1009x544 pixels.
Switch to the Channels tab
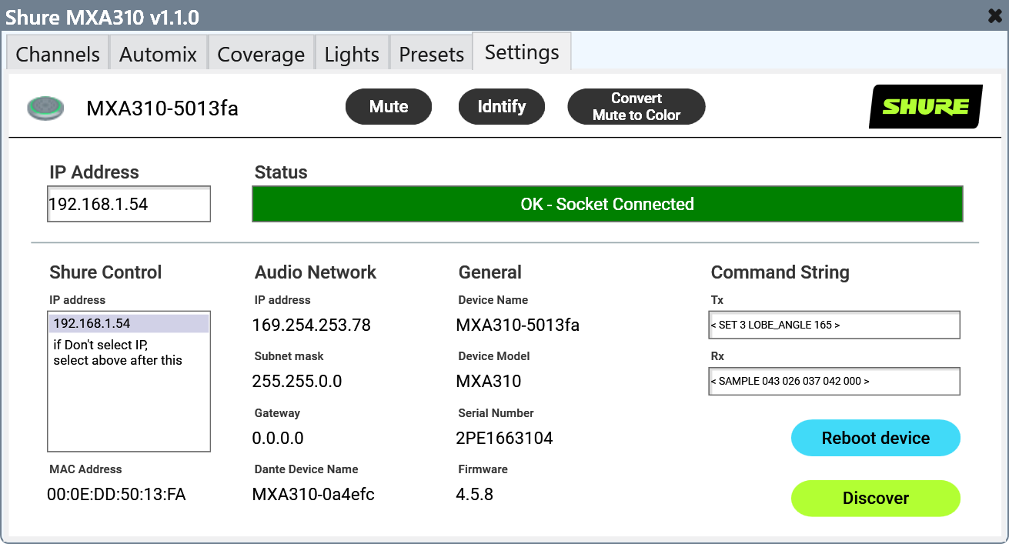(58, 54)
